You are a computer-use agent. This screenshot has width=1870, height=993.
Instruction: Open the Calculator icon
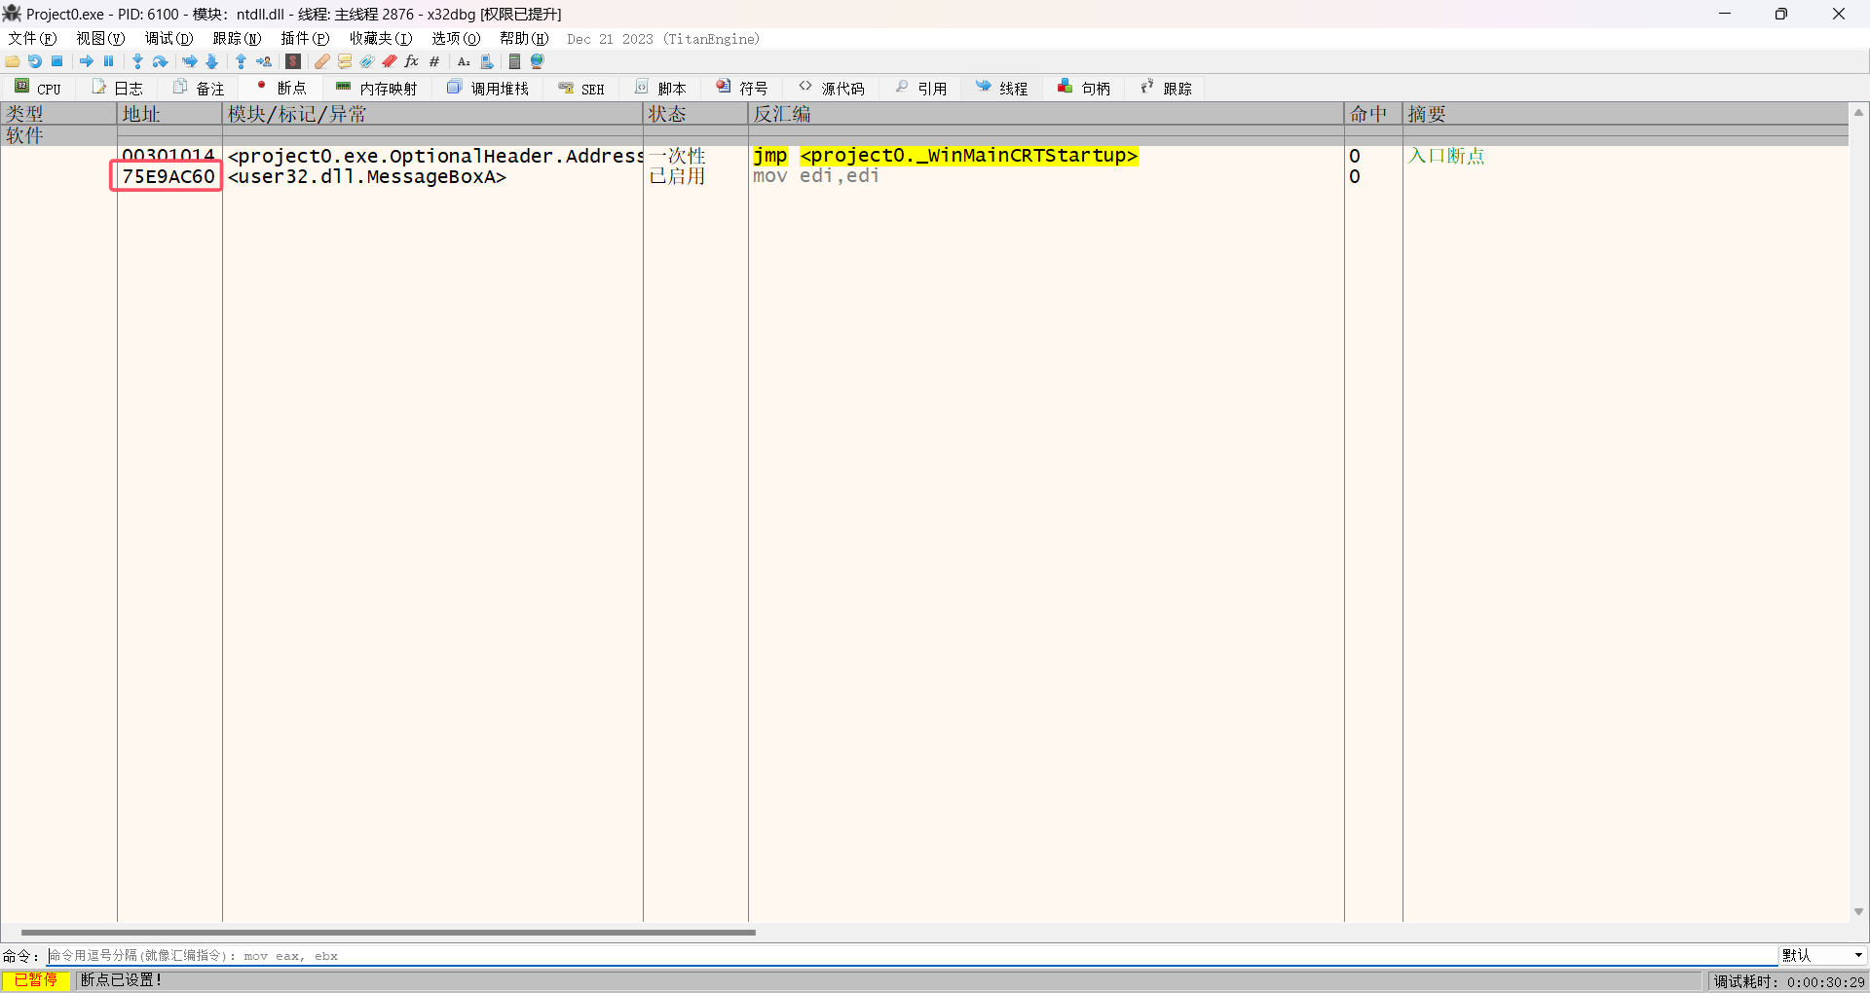pyautogui.click(x=515, y=61)
